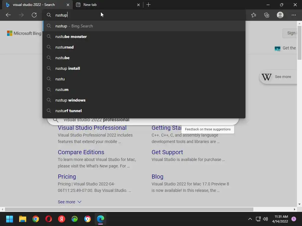Choose the 'rusturf tunnel' suggestion

pos(144,111)
